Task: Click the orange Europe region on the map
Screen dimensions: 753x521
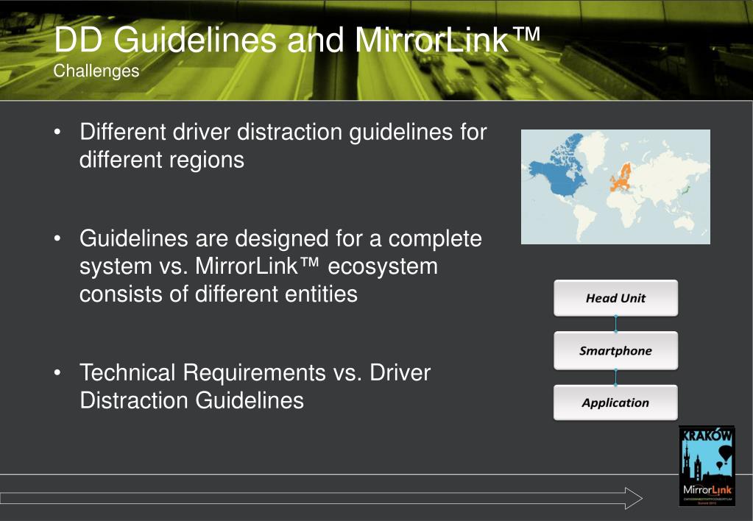Action: pos(621,178)
